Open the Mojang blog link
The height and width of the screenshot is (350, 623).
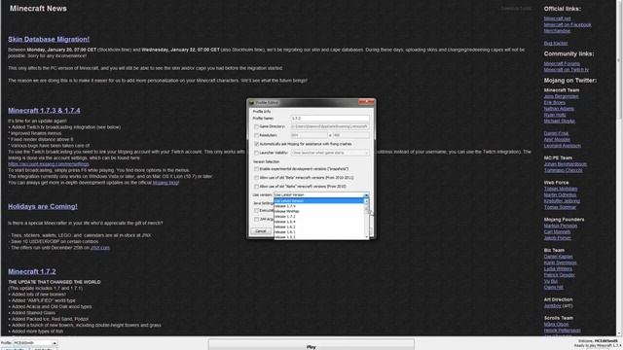(165, 183)
